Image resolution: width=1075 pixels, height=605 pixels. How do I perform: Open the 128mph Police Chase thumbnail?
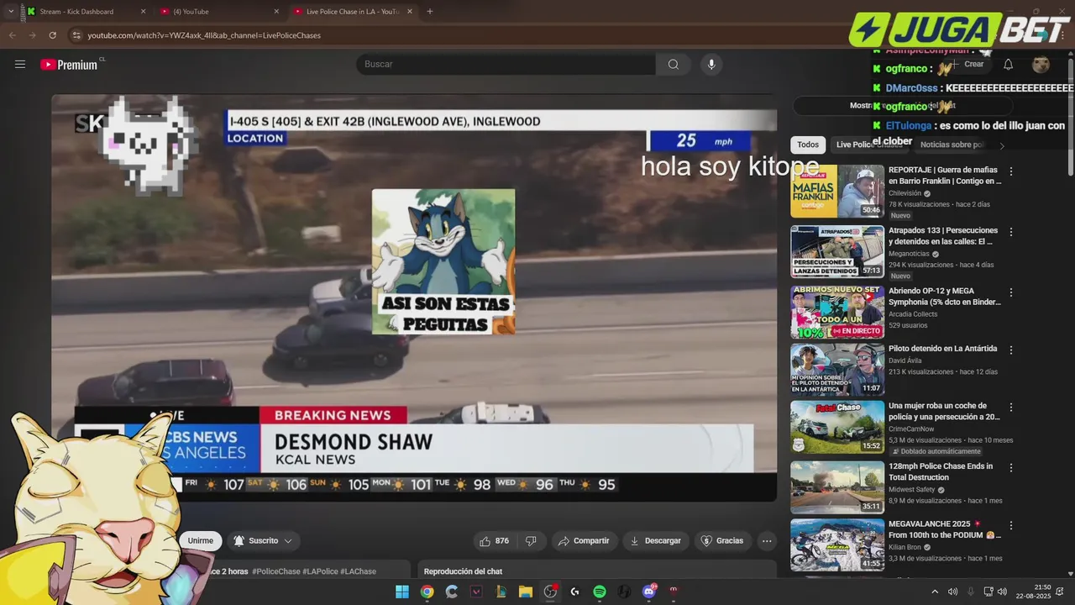click(837, 487)
